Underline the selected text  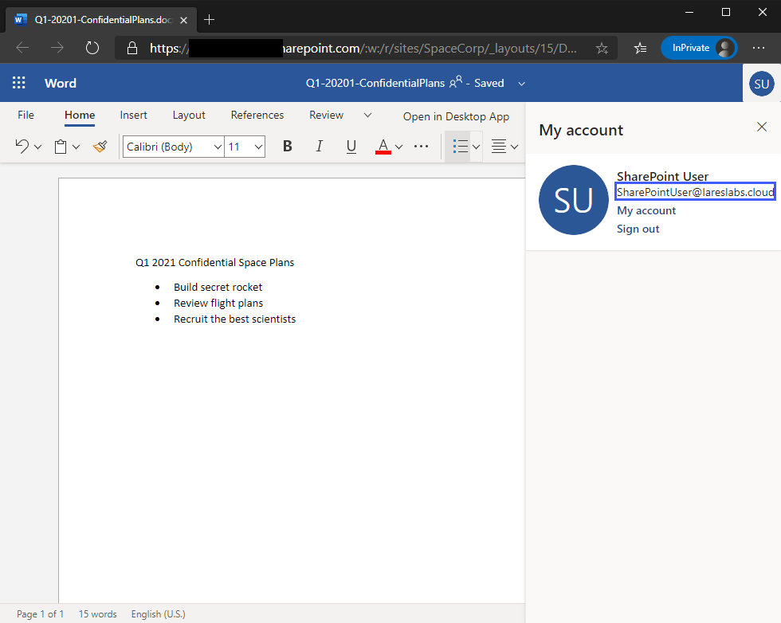351,146
